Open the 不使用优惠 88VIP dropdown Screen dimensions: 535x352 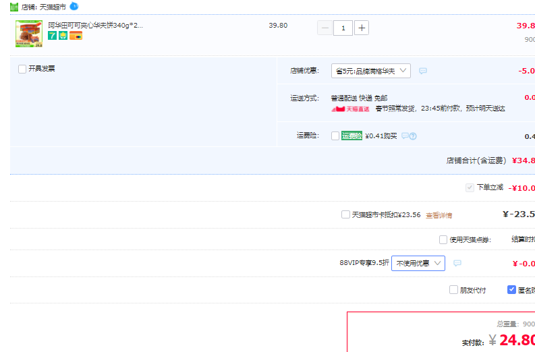[418, 263]
